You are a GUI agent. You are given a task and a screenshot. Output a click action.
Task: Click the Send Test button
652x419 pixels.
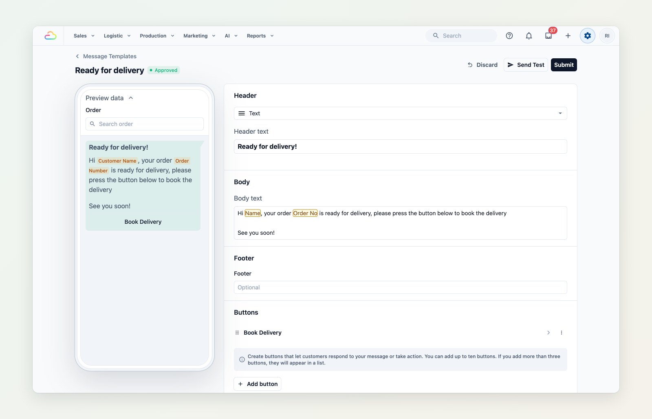(x=526, y=65)
